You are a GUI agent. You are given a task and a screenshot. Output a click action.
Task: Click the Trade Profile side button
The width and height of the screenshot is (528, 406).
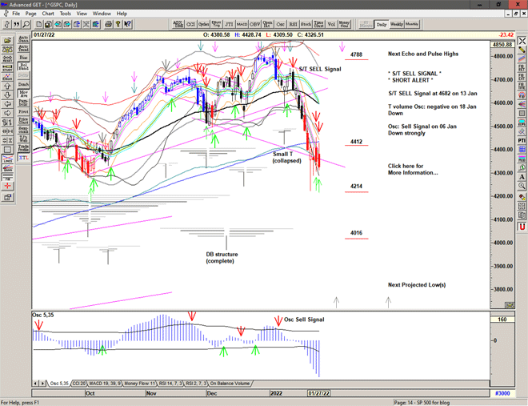23,150
